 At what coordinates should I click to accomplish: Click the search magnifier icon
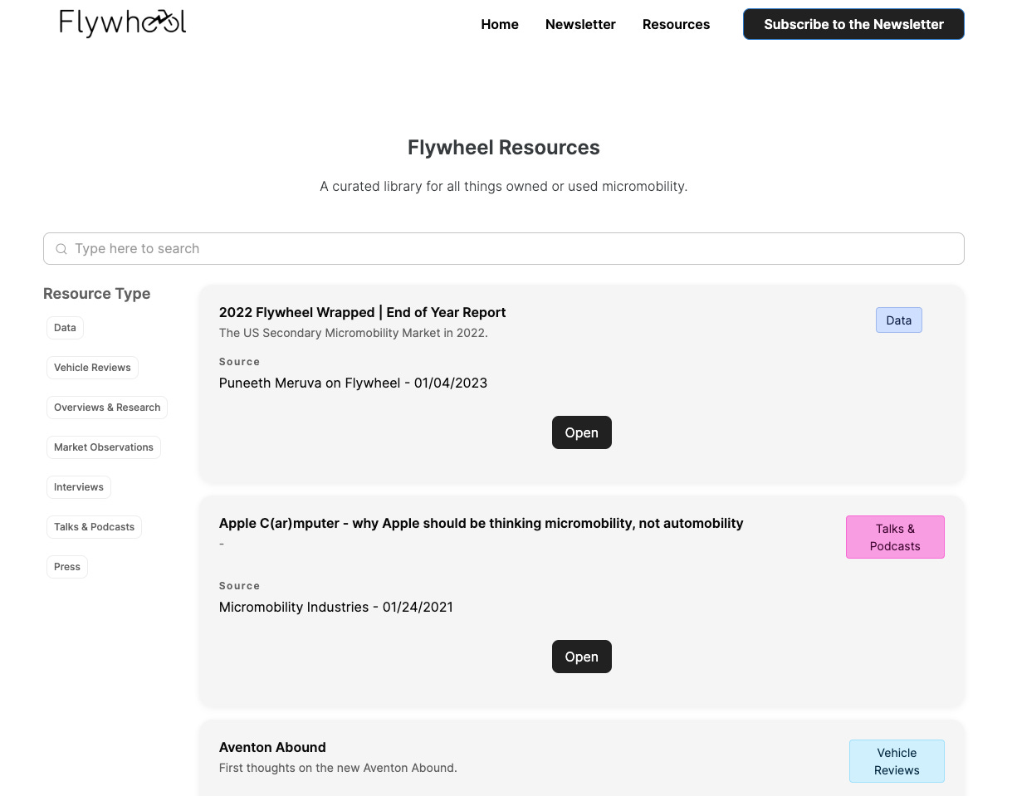61,249
